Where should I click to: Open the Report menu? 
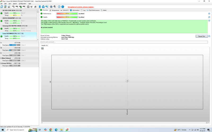[x=15, y=4]
